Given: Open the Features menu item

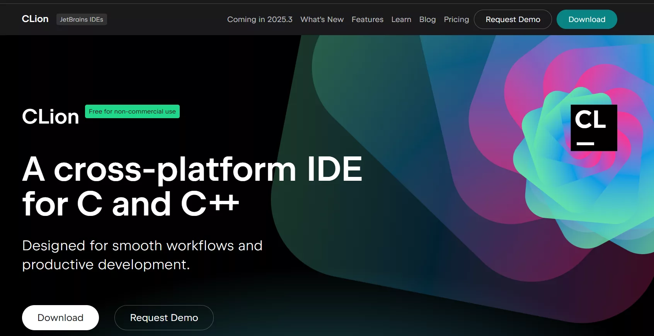Looking at the screenshot, I should [x=367, y=19].
